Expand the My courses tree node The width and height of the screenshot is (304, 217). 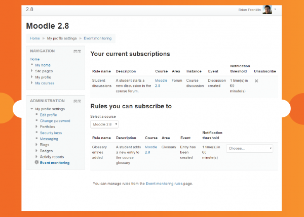(x=31, y=82)
